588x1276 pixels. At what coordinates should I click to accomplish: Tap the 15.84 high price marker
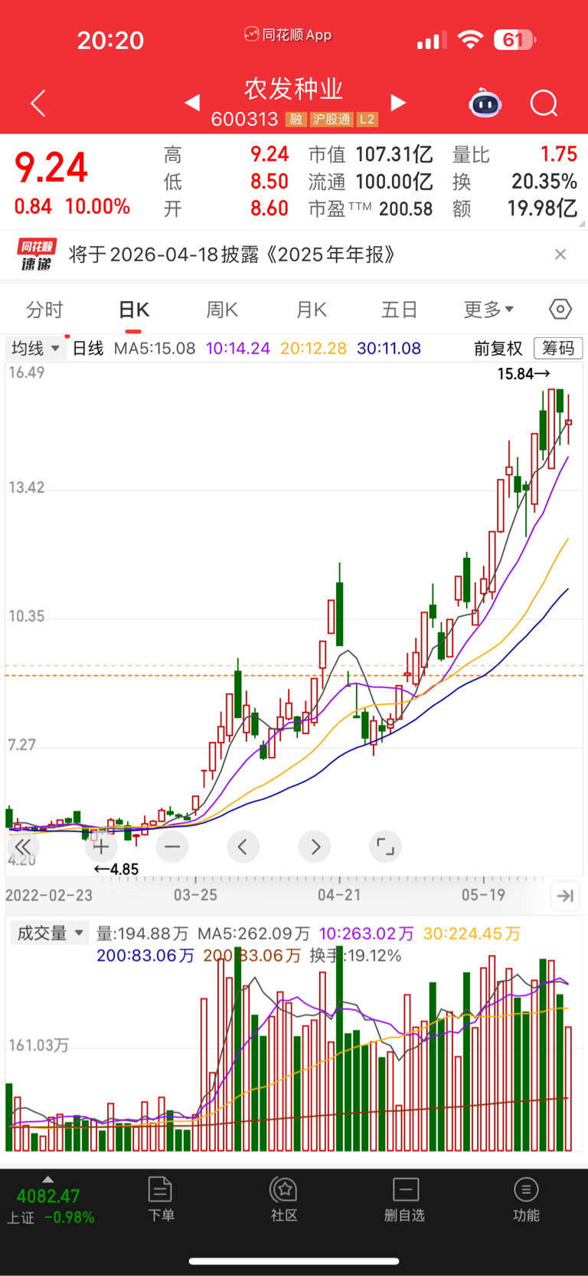524,374
